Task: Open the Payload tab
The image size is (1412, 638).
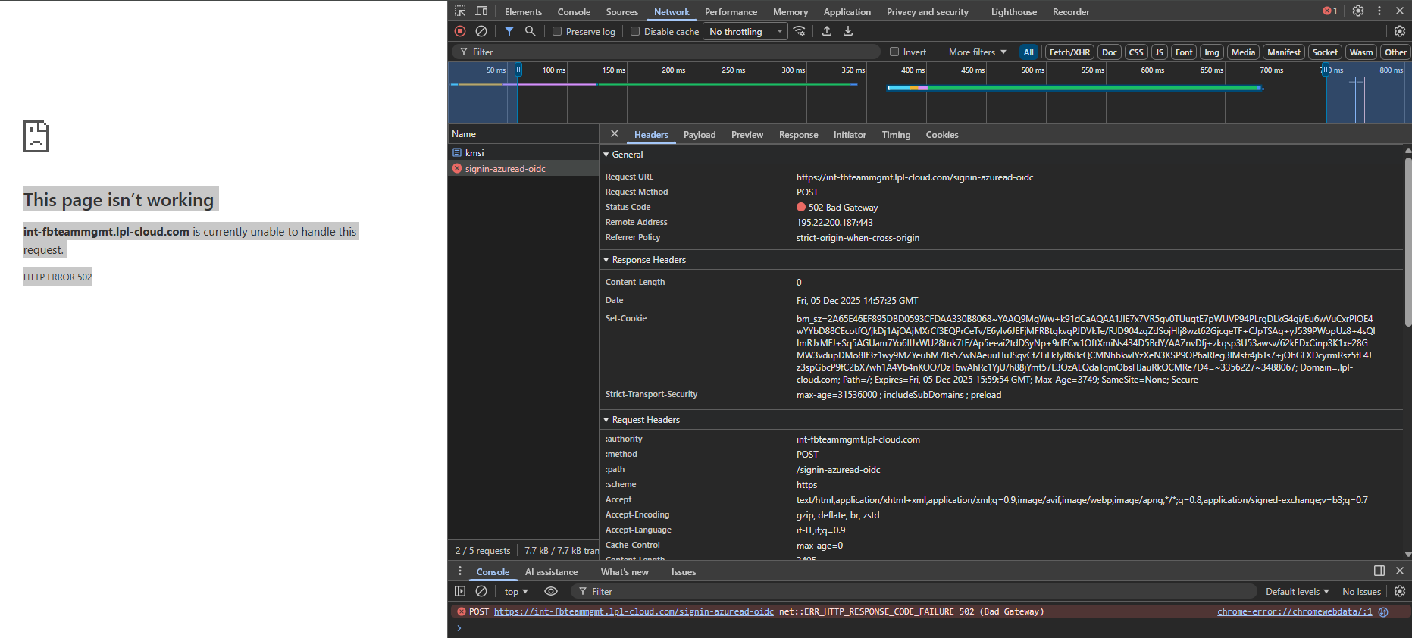Action: click(x=699, y=135)
